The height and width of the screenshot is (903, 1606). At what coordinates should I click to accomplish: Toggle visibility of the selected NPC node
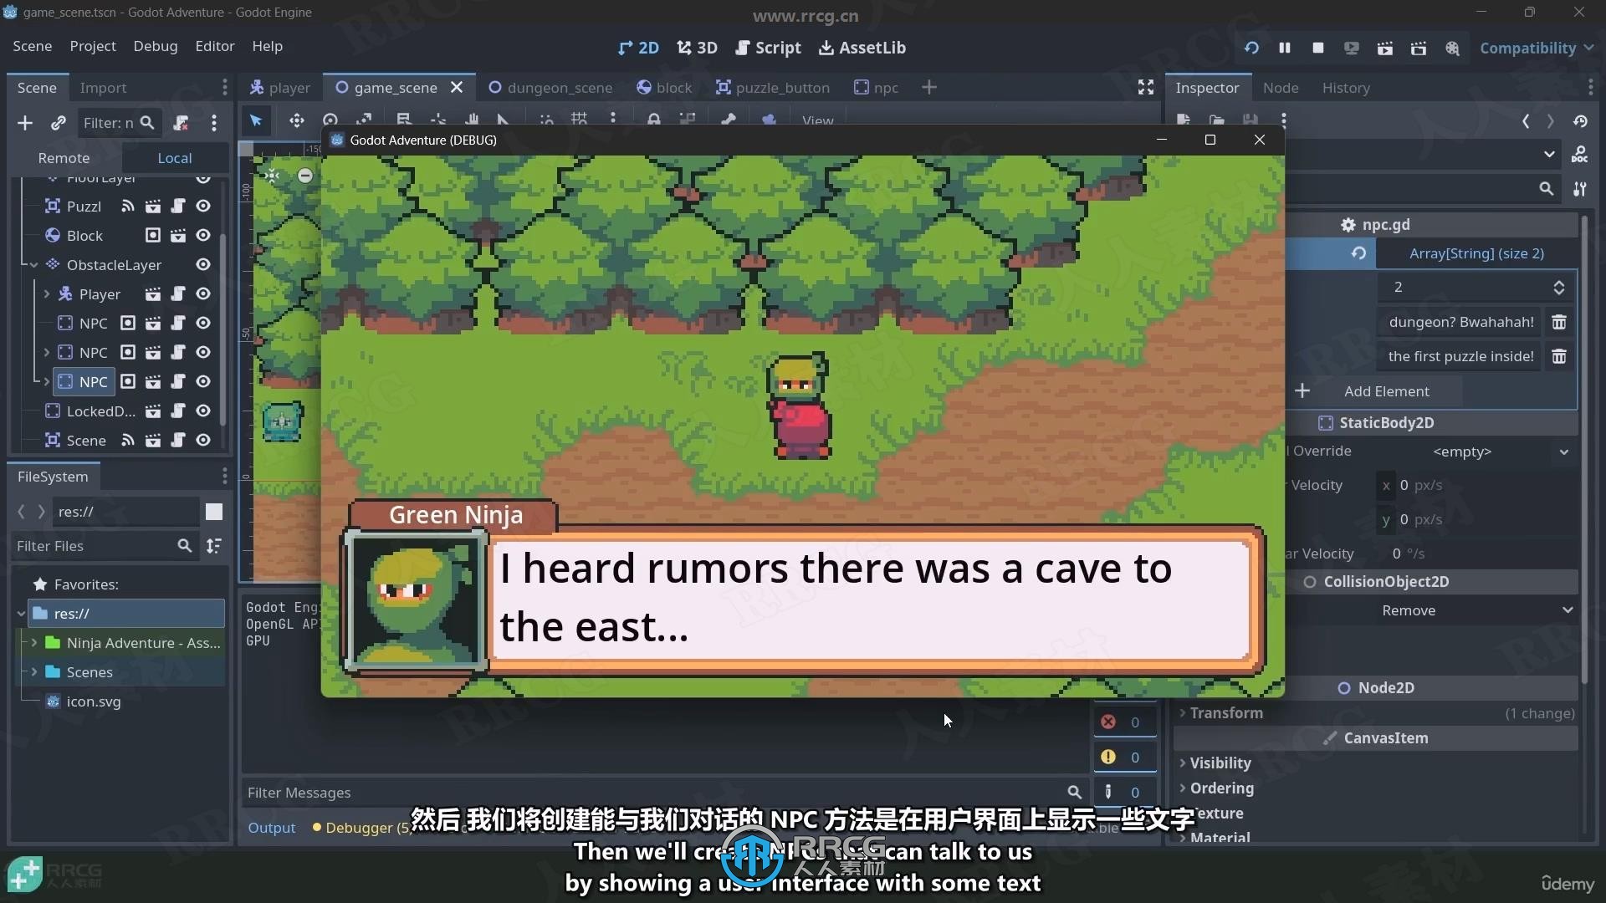point(203,381)
